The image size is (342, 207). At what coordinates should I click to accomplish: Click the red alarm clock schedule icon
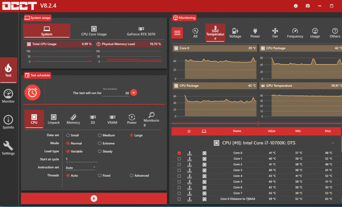pyautogui.click(x=32, y=93)
